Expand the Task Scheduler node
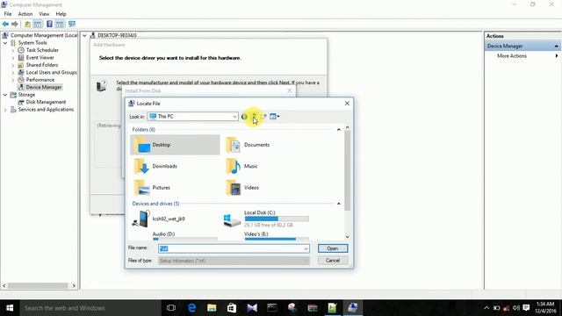This screenshot has width=562, height=316. point(13,50)
